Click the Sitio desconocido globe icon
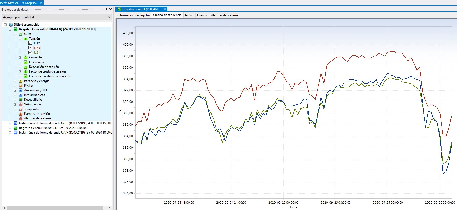Viewport: 457px width, 210px height. click(x=11, y=25)
